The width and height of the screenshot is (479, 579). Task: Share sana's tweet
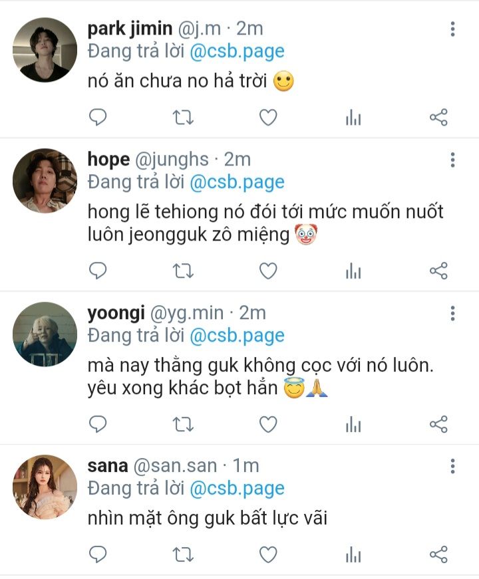[438, 554]
